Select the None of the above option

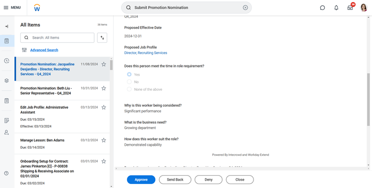[129, 89]
